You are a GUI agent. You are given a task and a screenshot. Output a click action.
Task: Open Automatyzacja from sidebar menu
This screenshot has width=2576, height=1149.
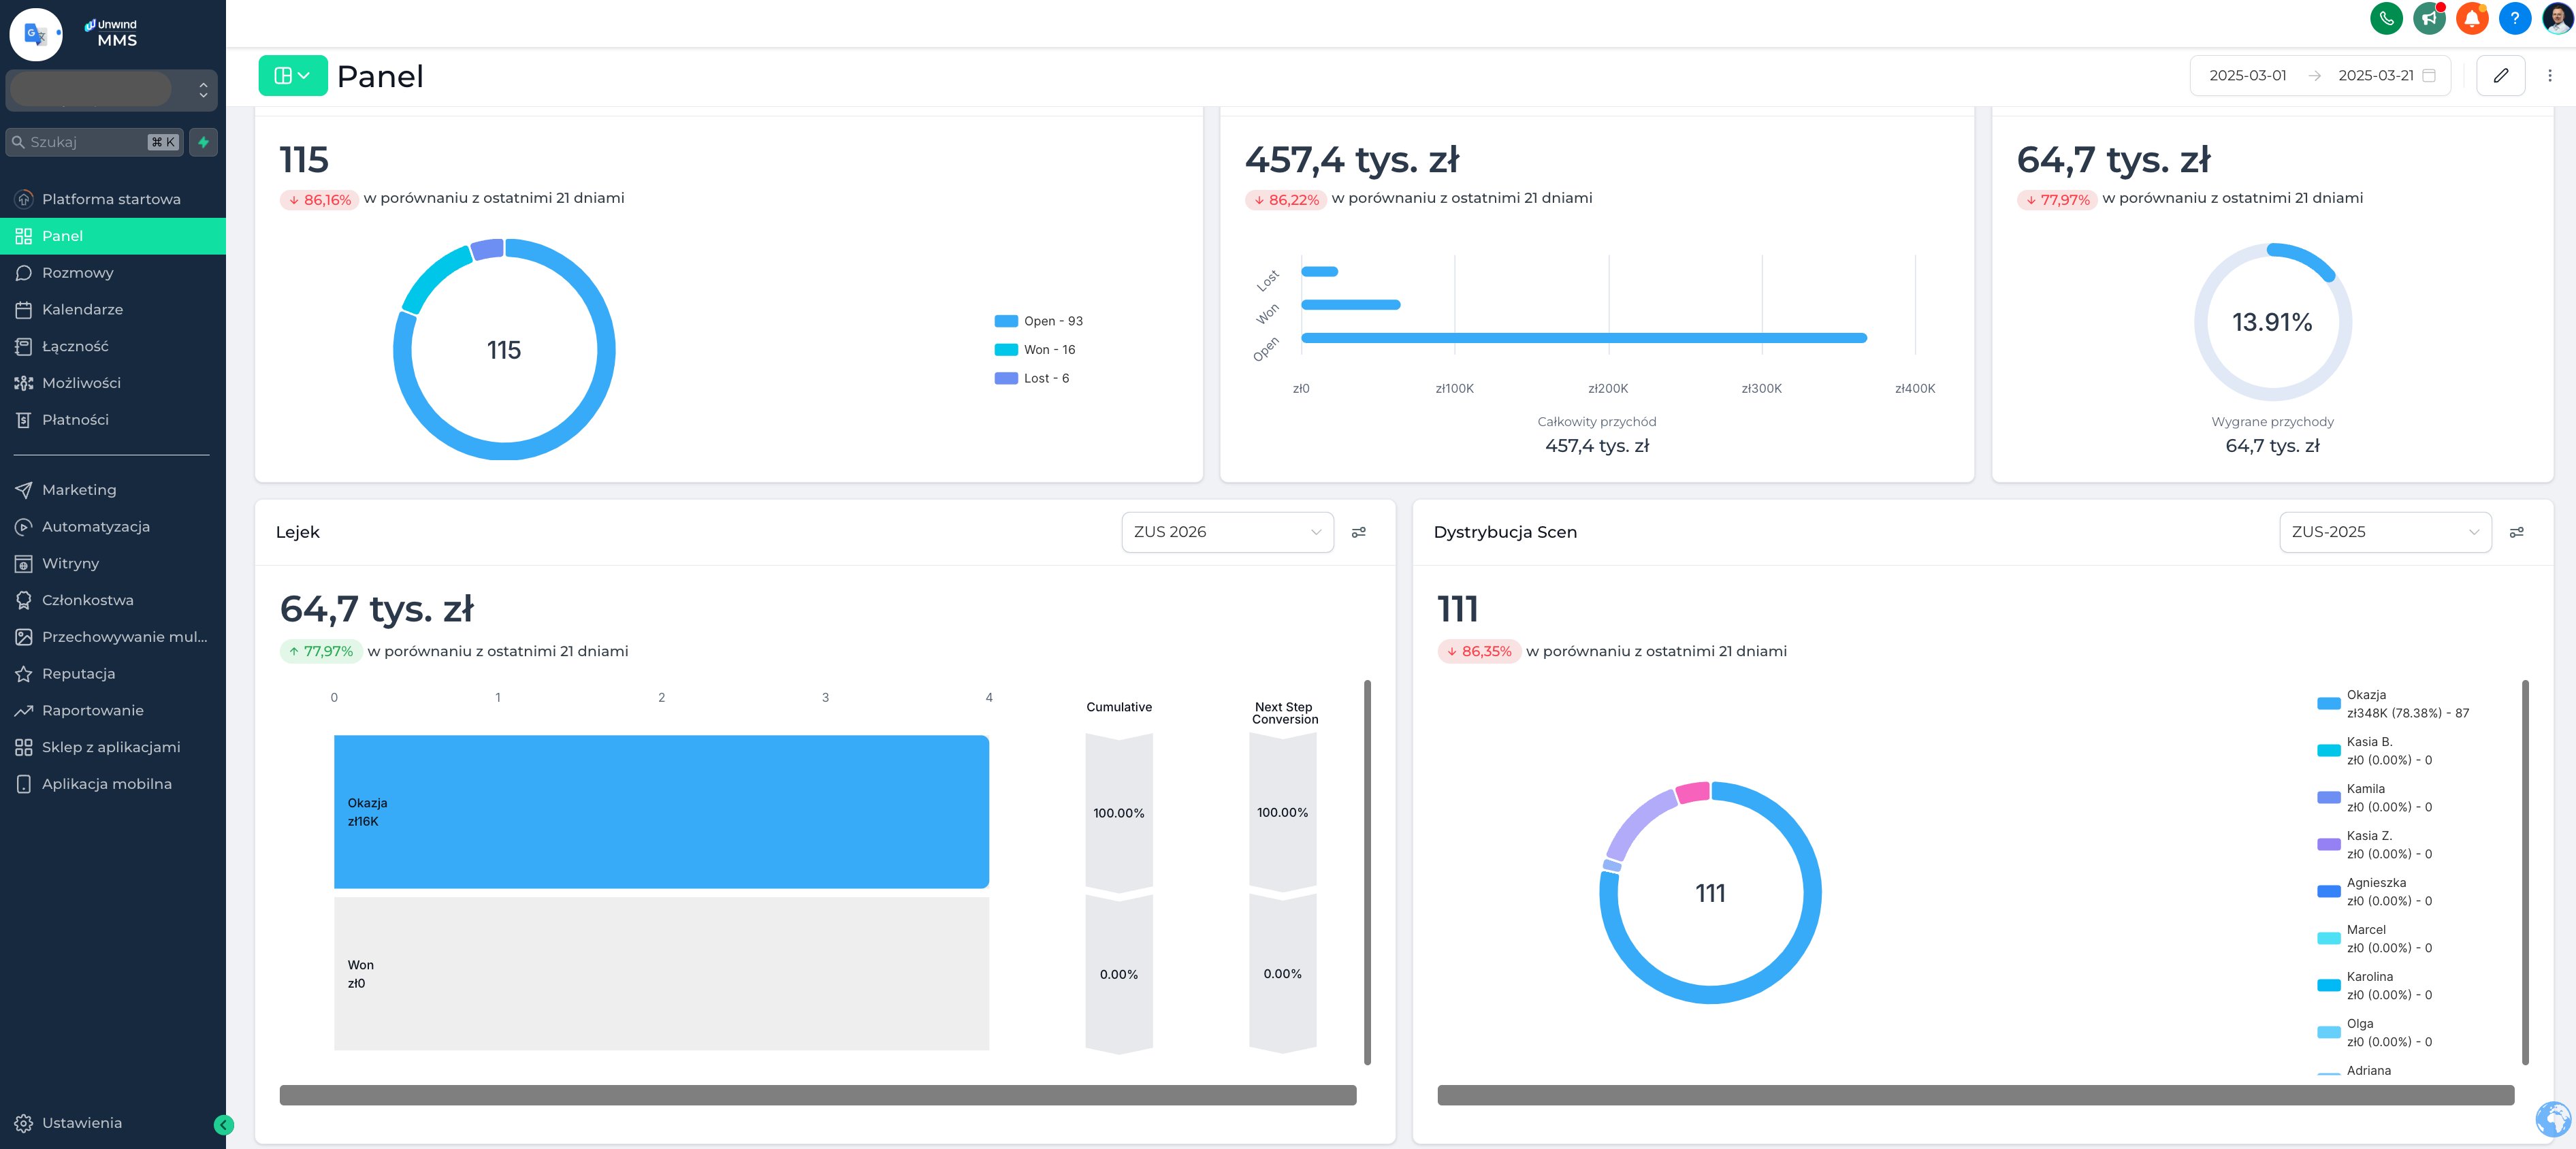[96, 527]
